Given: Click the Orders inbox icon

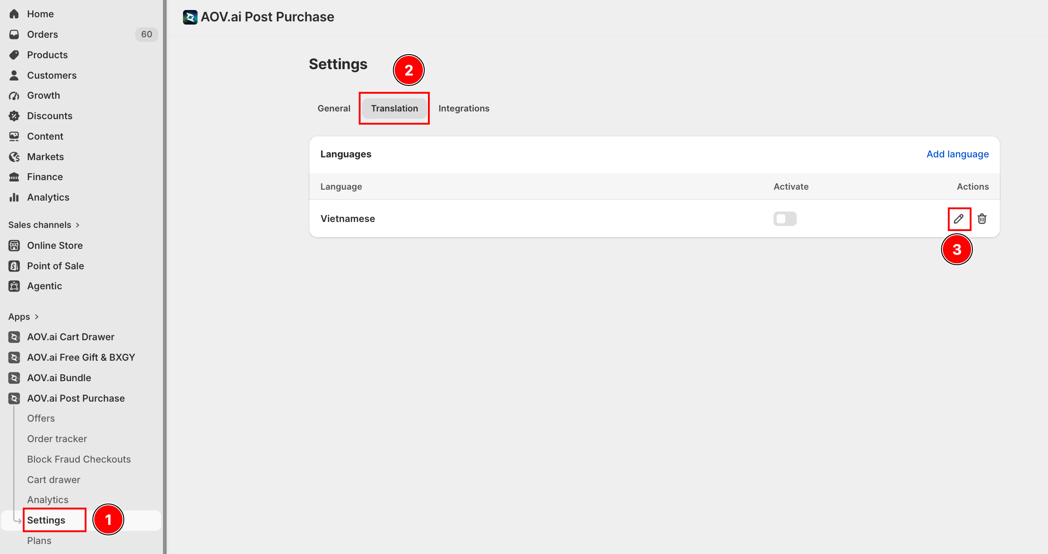Looking at the screenshot, I should [14, 35].
